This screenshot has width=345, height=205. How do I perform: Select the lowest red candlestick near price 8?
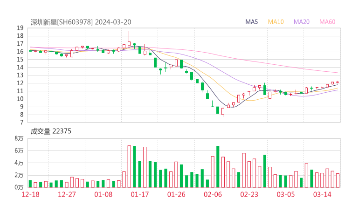point(223,111)
